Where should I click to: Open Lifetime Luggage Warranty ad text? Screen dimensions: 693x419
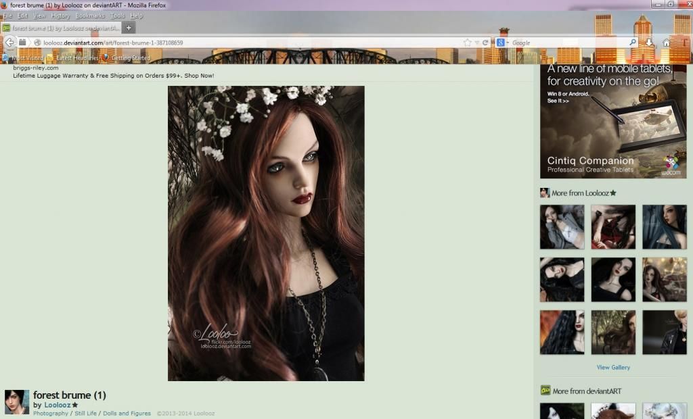tap(114, 76)
